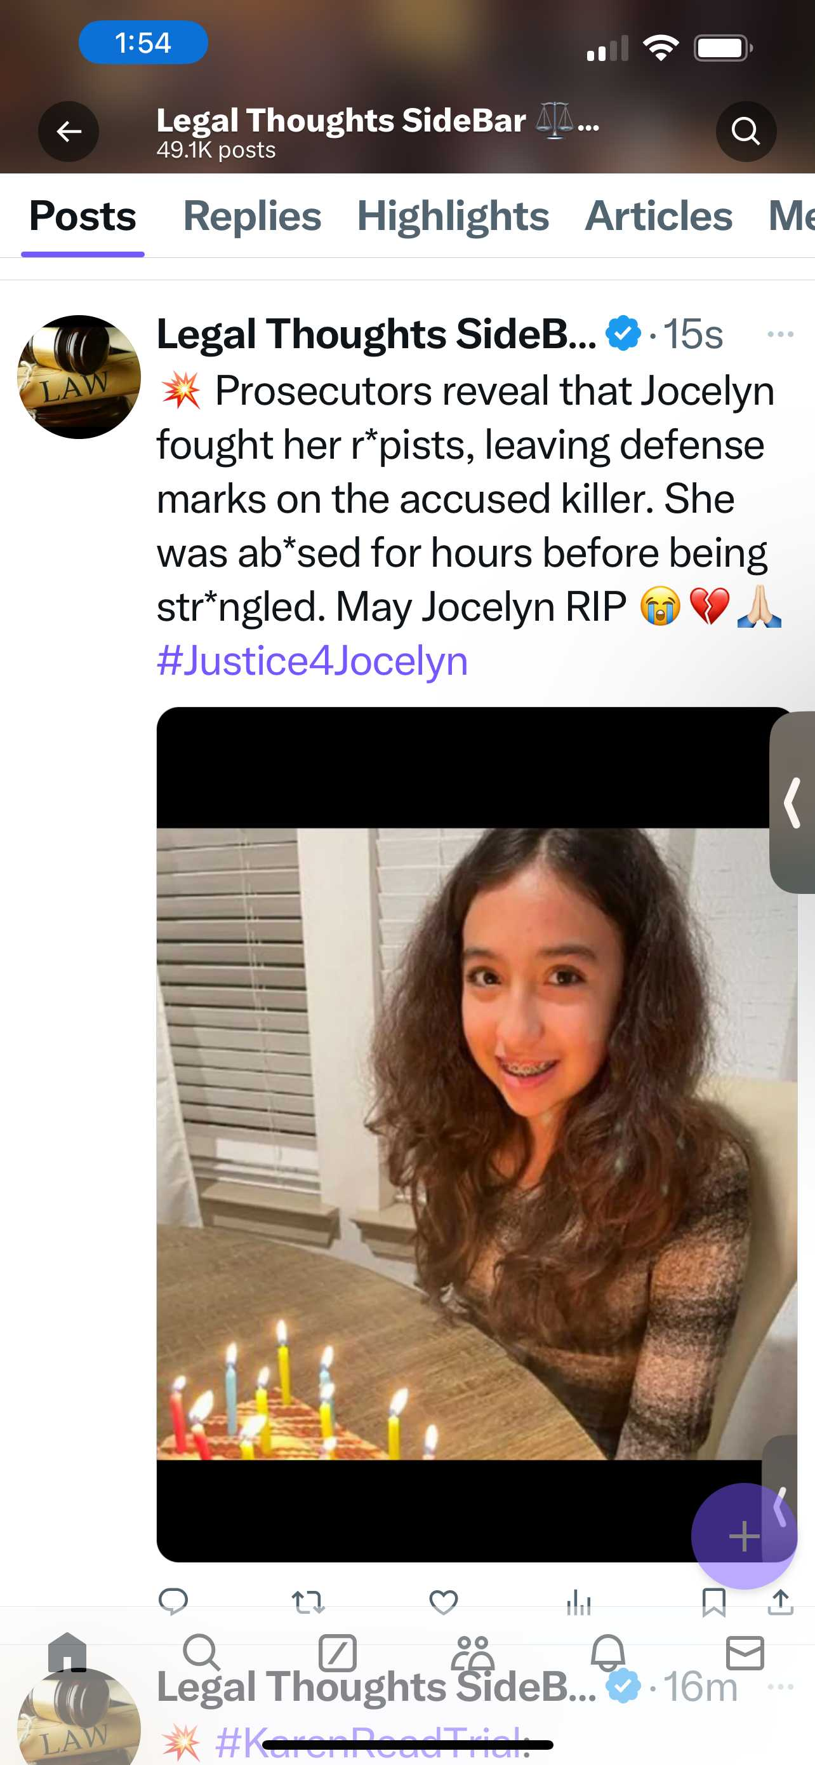Share the post via upload icon
Image resolution: width=815 pixels, height=1765 pixels.
[781, 1601]
